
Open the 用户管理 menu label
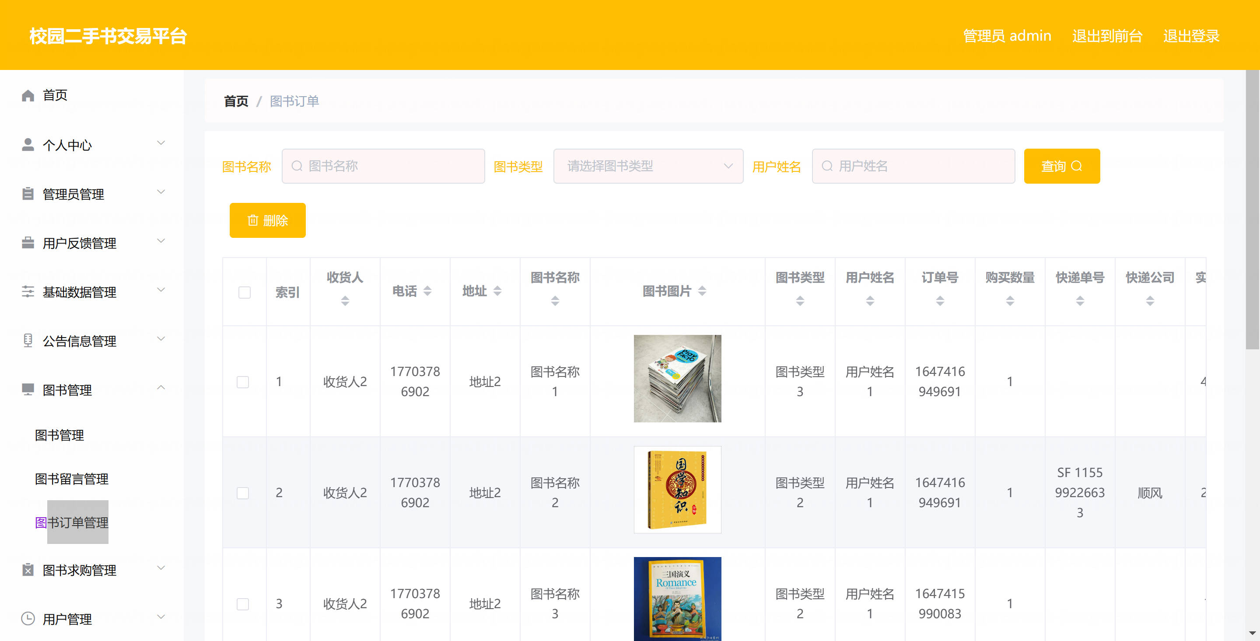click(x=67, y=619)
